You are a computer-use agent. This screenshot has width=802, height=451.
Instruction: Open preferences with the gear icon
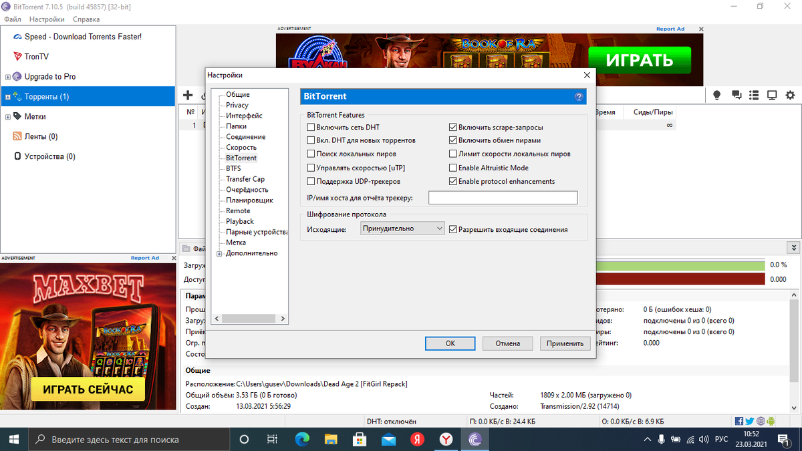pos(791,96)
